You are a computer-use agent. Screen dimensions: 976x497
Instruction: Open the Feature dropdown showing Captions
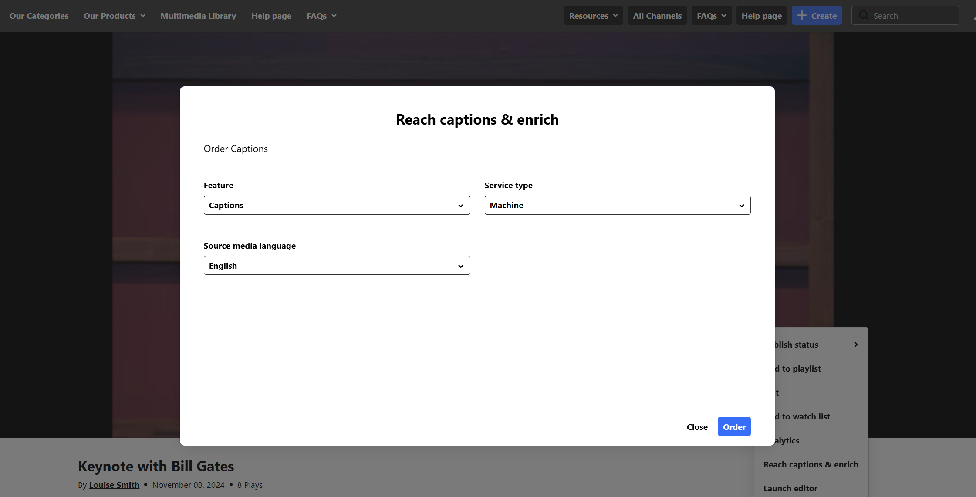[x=337, y=205]
